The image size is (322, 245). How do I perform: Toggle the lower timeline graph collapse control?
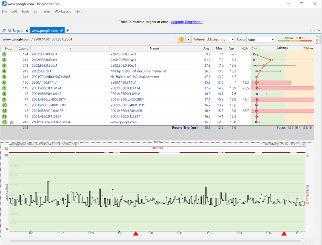[156, 141]
